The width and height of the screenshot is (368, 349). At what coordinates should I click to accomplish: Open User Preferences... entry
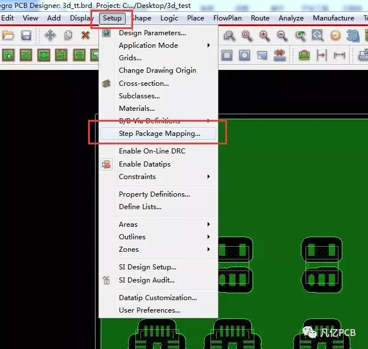[x=150, y=310]
